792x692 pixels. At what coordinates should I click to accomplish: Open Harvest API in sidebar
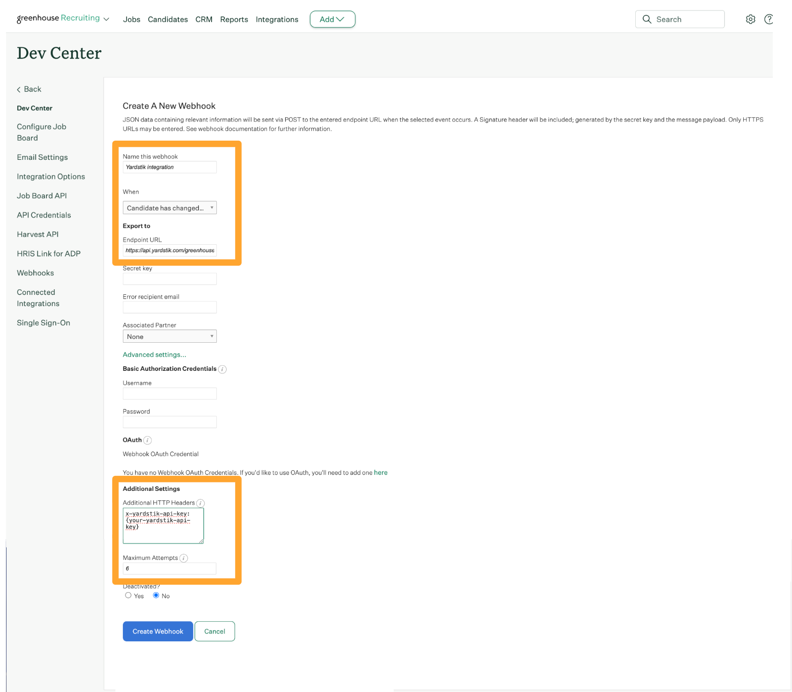[38, 234]
